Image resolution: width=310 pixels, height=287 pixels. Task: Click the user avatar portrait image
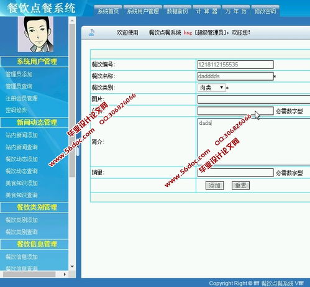[35, 34]
